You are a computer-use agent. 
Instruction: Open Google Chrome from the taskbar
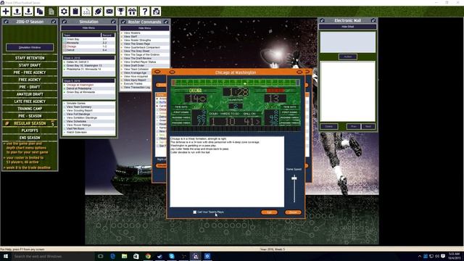point(148,256)
